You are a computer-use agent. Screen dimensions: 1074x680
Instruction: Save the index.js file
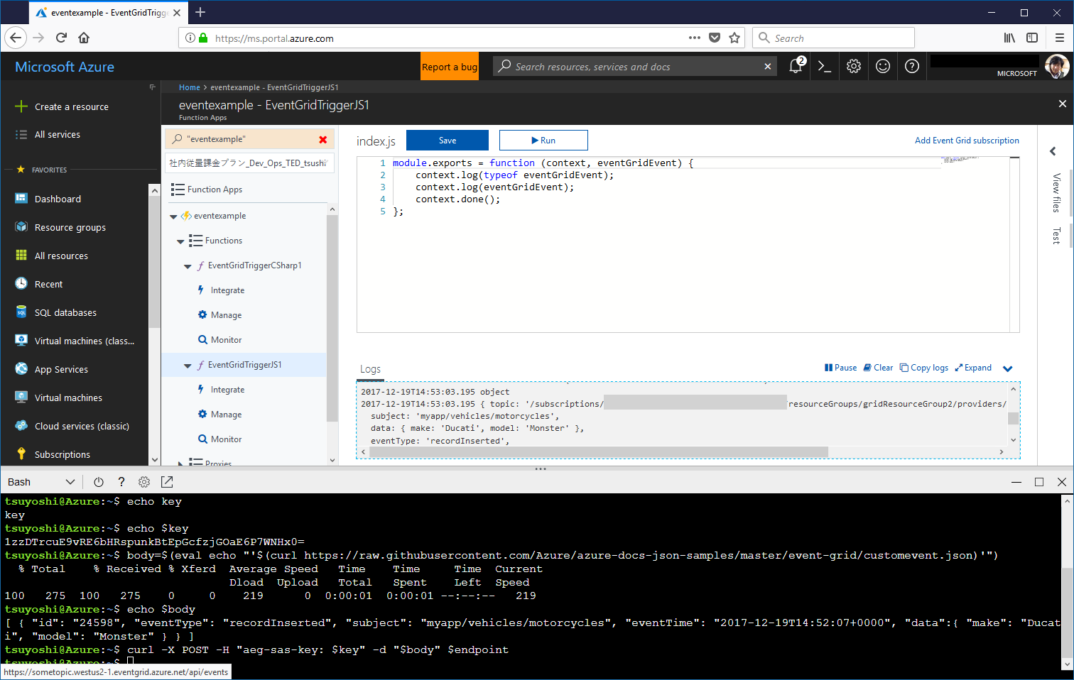point(447,140)
